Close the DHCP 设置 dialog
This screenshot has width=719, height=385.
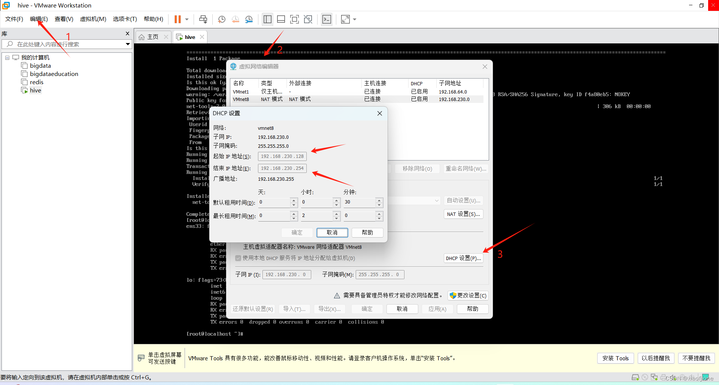(x=379, y=113)
